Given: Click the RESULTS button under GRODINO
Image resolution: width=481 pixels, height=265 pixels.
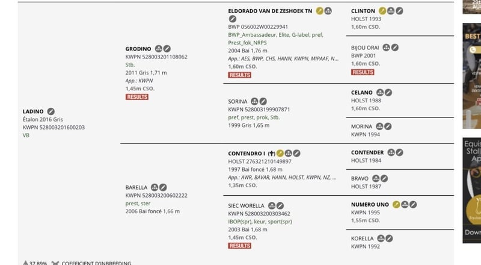Looking at the screenshot, I should point(137,97).
